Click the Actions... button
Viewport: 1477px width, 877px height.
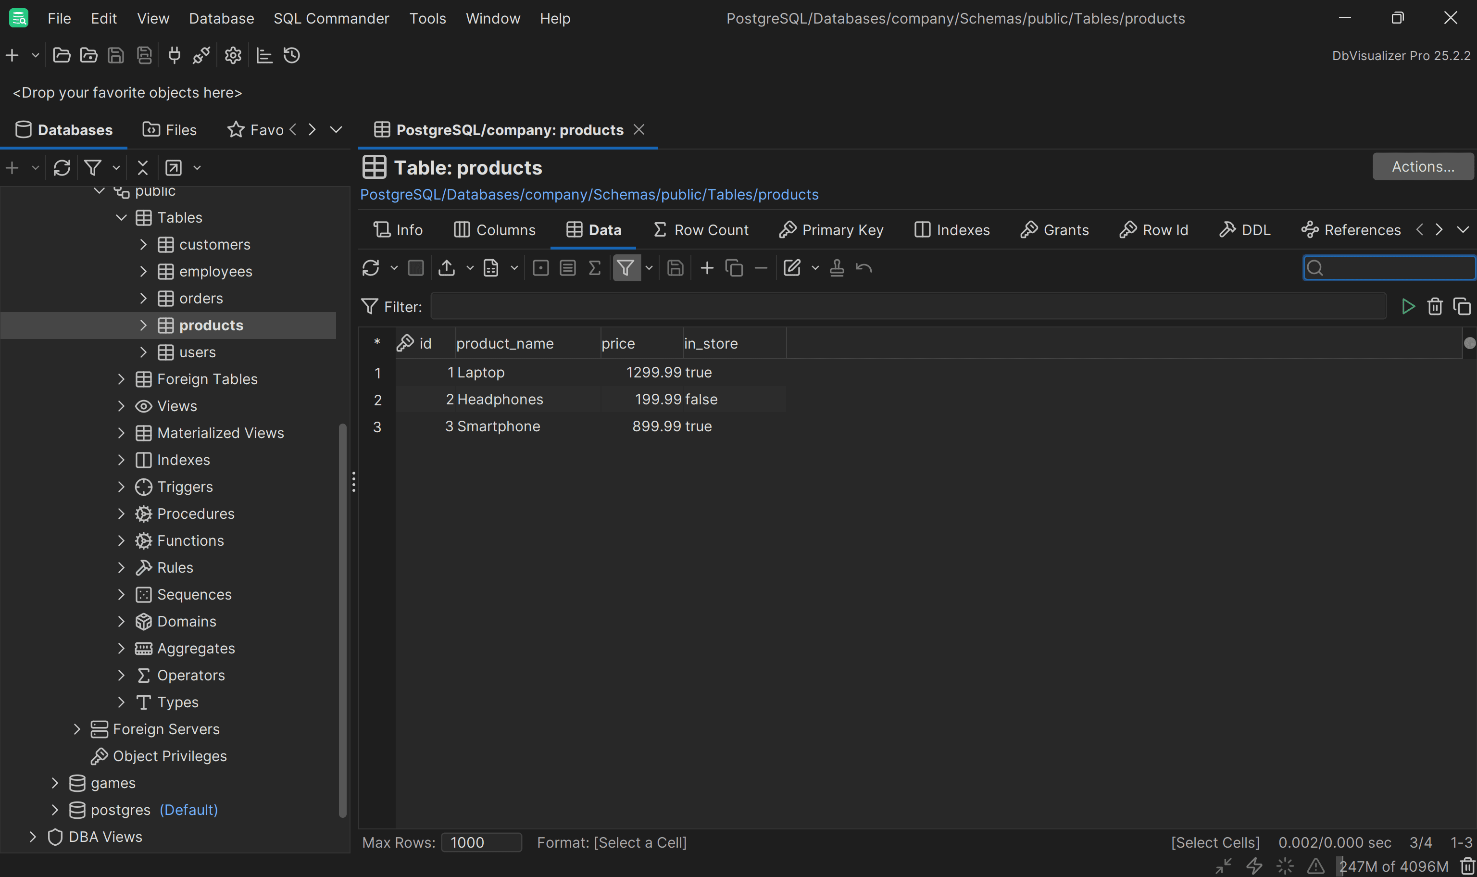(1423, 167)
